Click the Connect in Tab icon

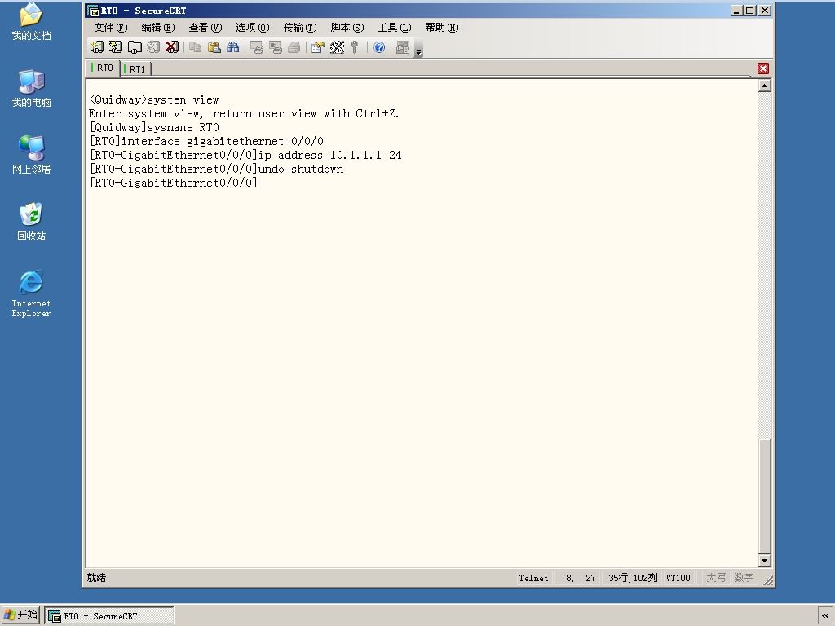click(x=135, y=47)
